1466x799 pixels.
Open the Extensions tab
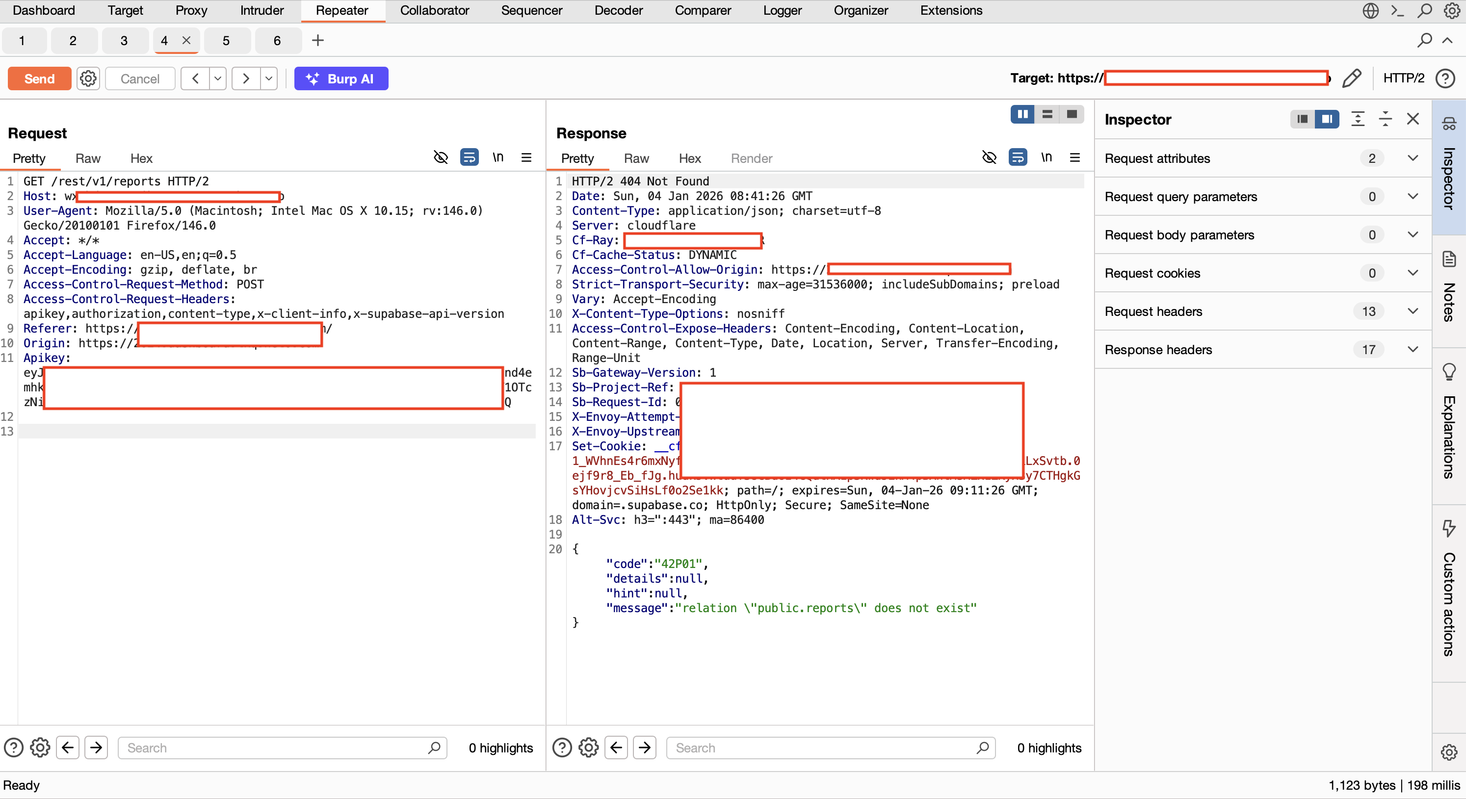tap(951, 10)
